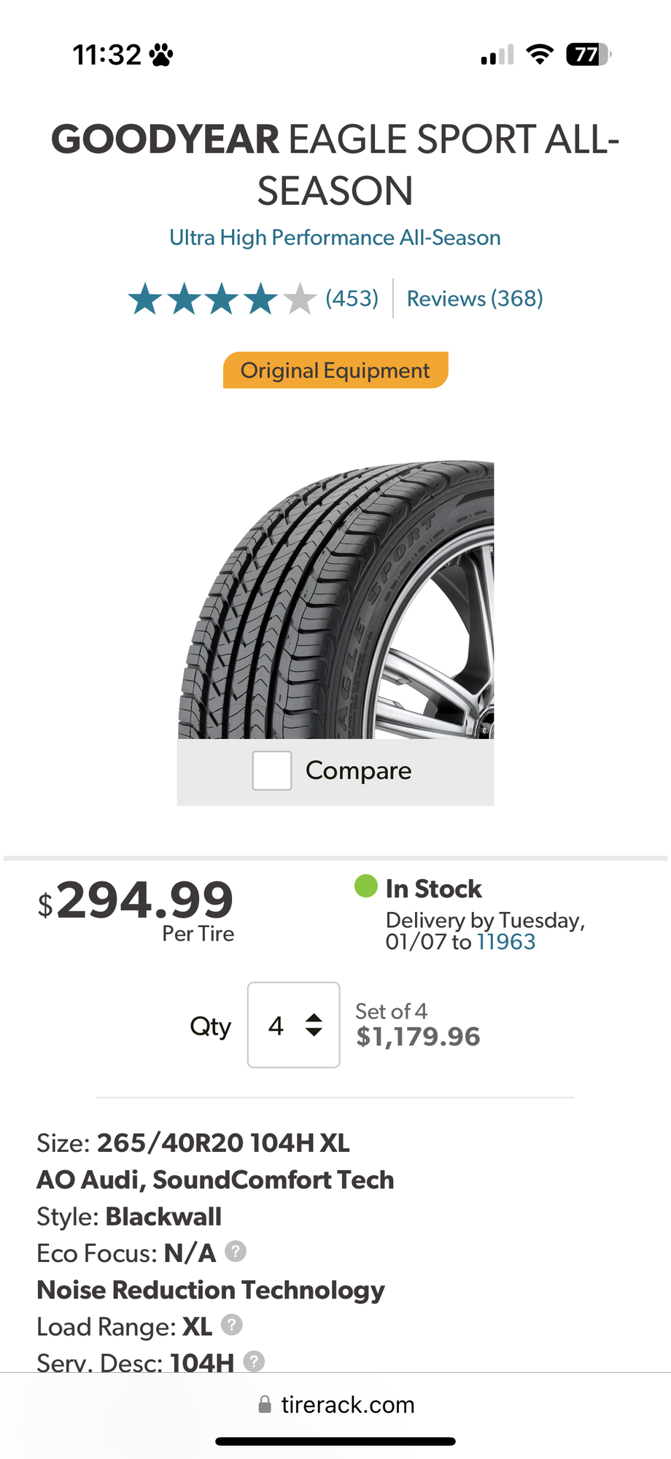Viewport: 671px width, 1459px height.
Task: Tap the tirerack.com address bar
Action: pos(348,1404)
